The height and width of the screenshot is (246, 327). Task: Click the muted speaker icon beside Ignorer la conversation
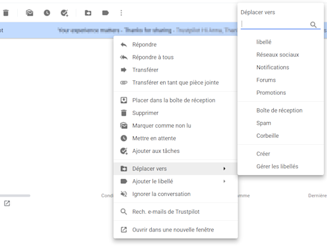pos(124,194)
